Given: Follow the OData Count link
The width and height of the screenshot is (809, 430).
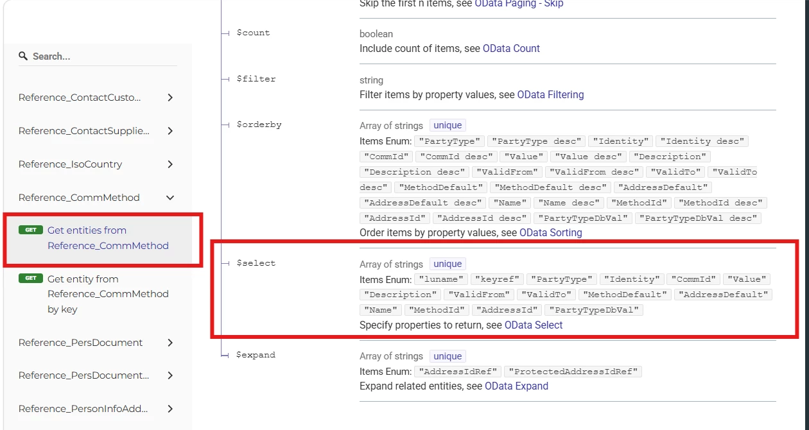Looking at the screenshot, I should (x=511, y=49).
